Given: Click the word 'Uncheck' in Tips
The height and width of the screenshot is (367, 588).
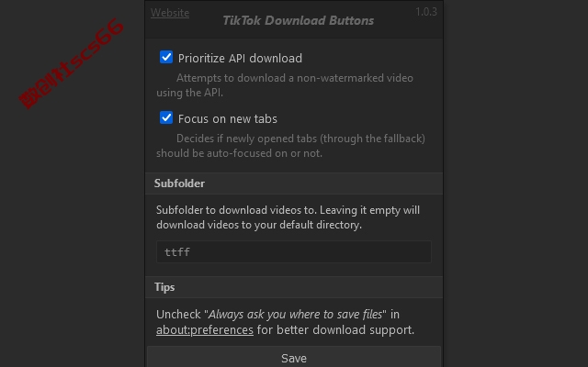Looking at the screenshot, I should [178, 314].
